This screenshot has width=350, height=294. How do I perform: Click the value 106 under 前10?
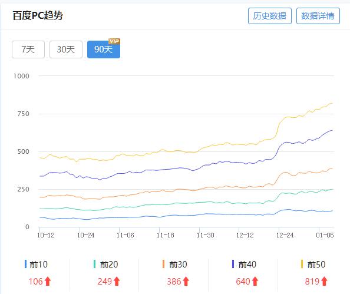point(36,282)
